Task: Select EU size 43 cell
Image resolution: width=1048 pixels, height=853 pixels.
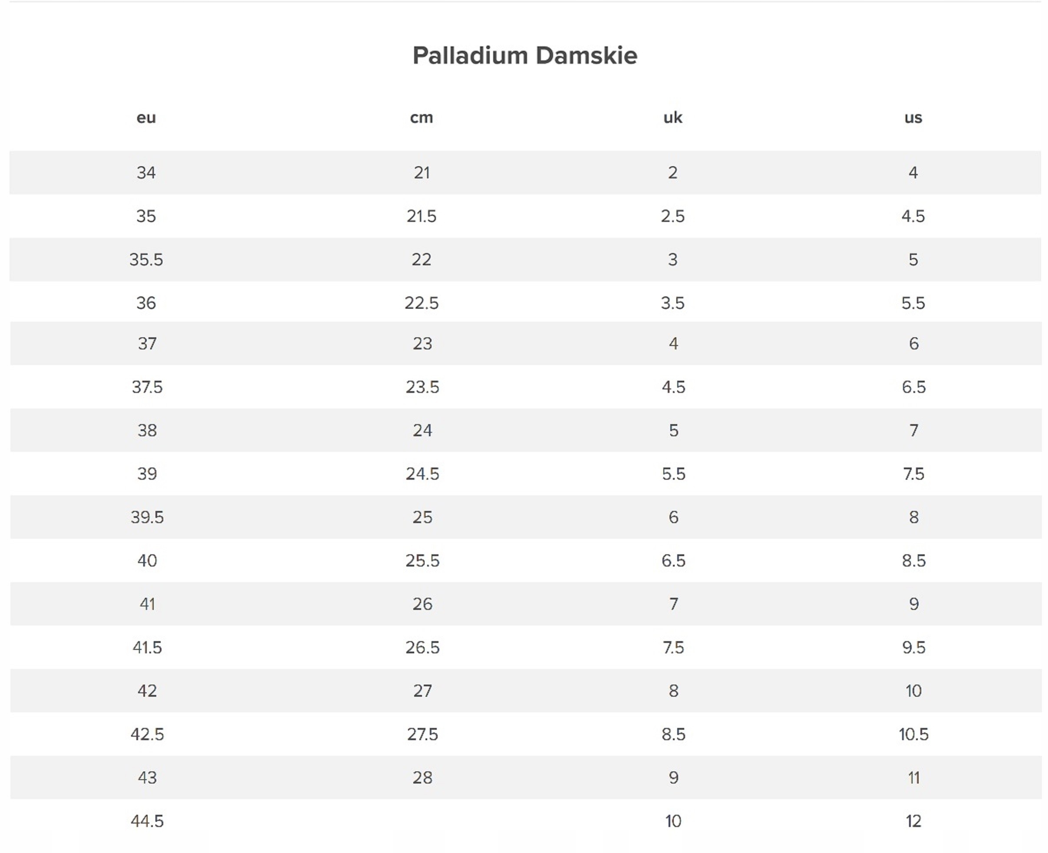Action: point(147,778)
